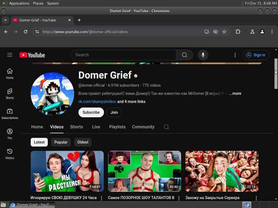Open the YouTube guide hamburger menu
The width and height of the screenshot is (278, 208).
pyautogui.click(x=10, y=55)
